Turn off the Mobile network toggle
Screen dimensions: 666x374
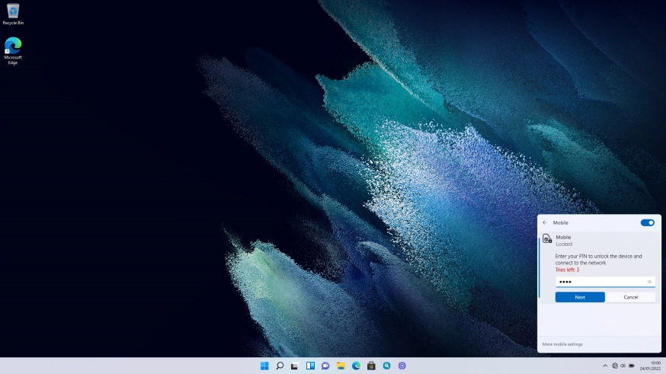tap(647, 222)
